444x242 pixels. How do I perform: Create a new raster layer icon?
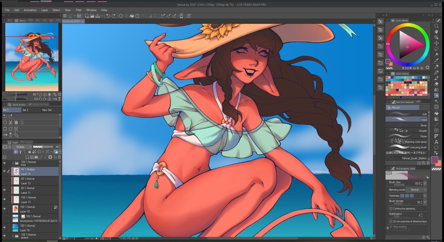[x=27, y=157]
